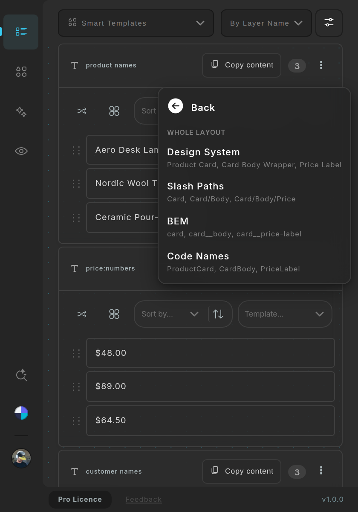Image resolution: width=358 pixels, height=512 pixels.
Task: Grab the drag handle of Aero Desk row
Action: point(76,150)
